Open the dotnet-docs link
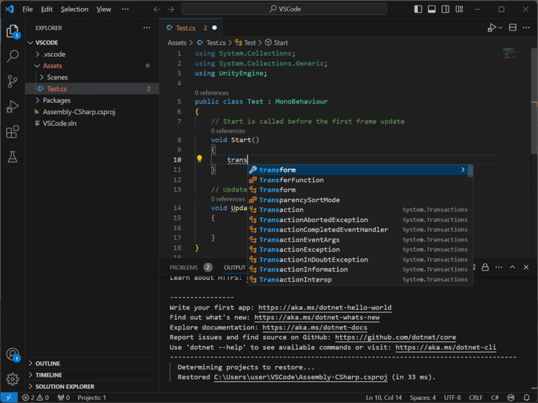The height and width of the screenshot is (403, 538). tap(314, 327)
